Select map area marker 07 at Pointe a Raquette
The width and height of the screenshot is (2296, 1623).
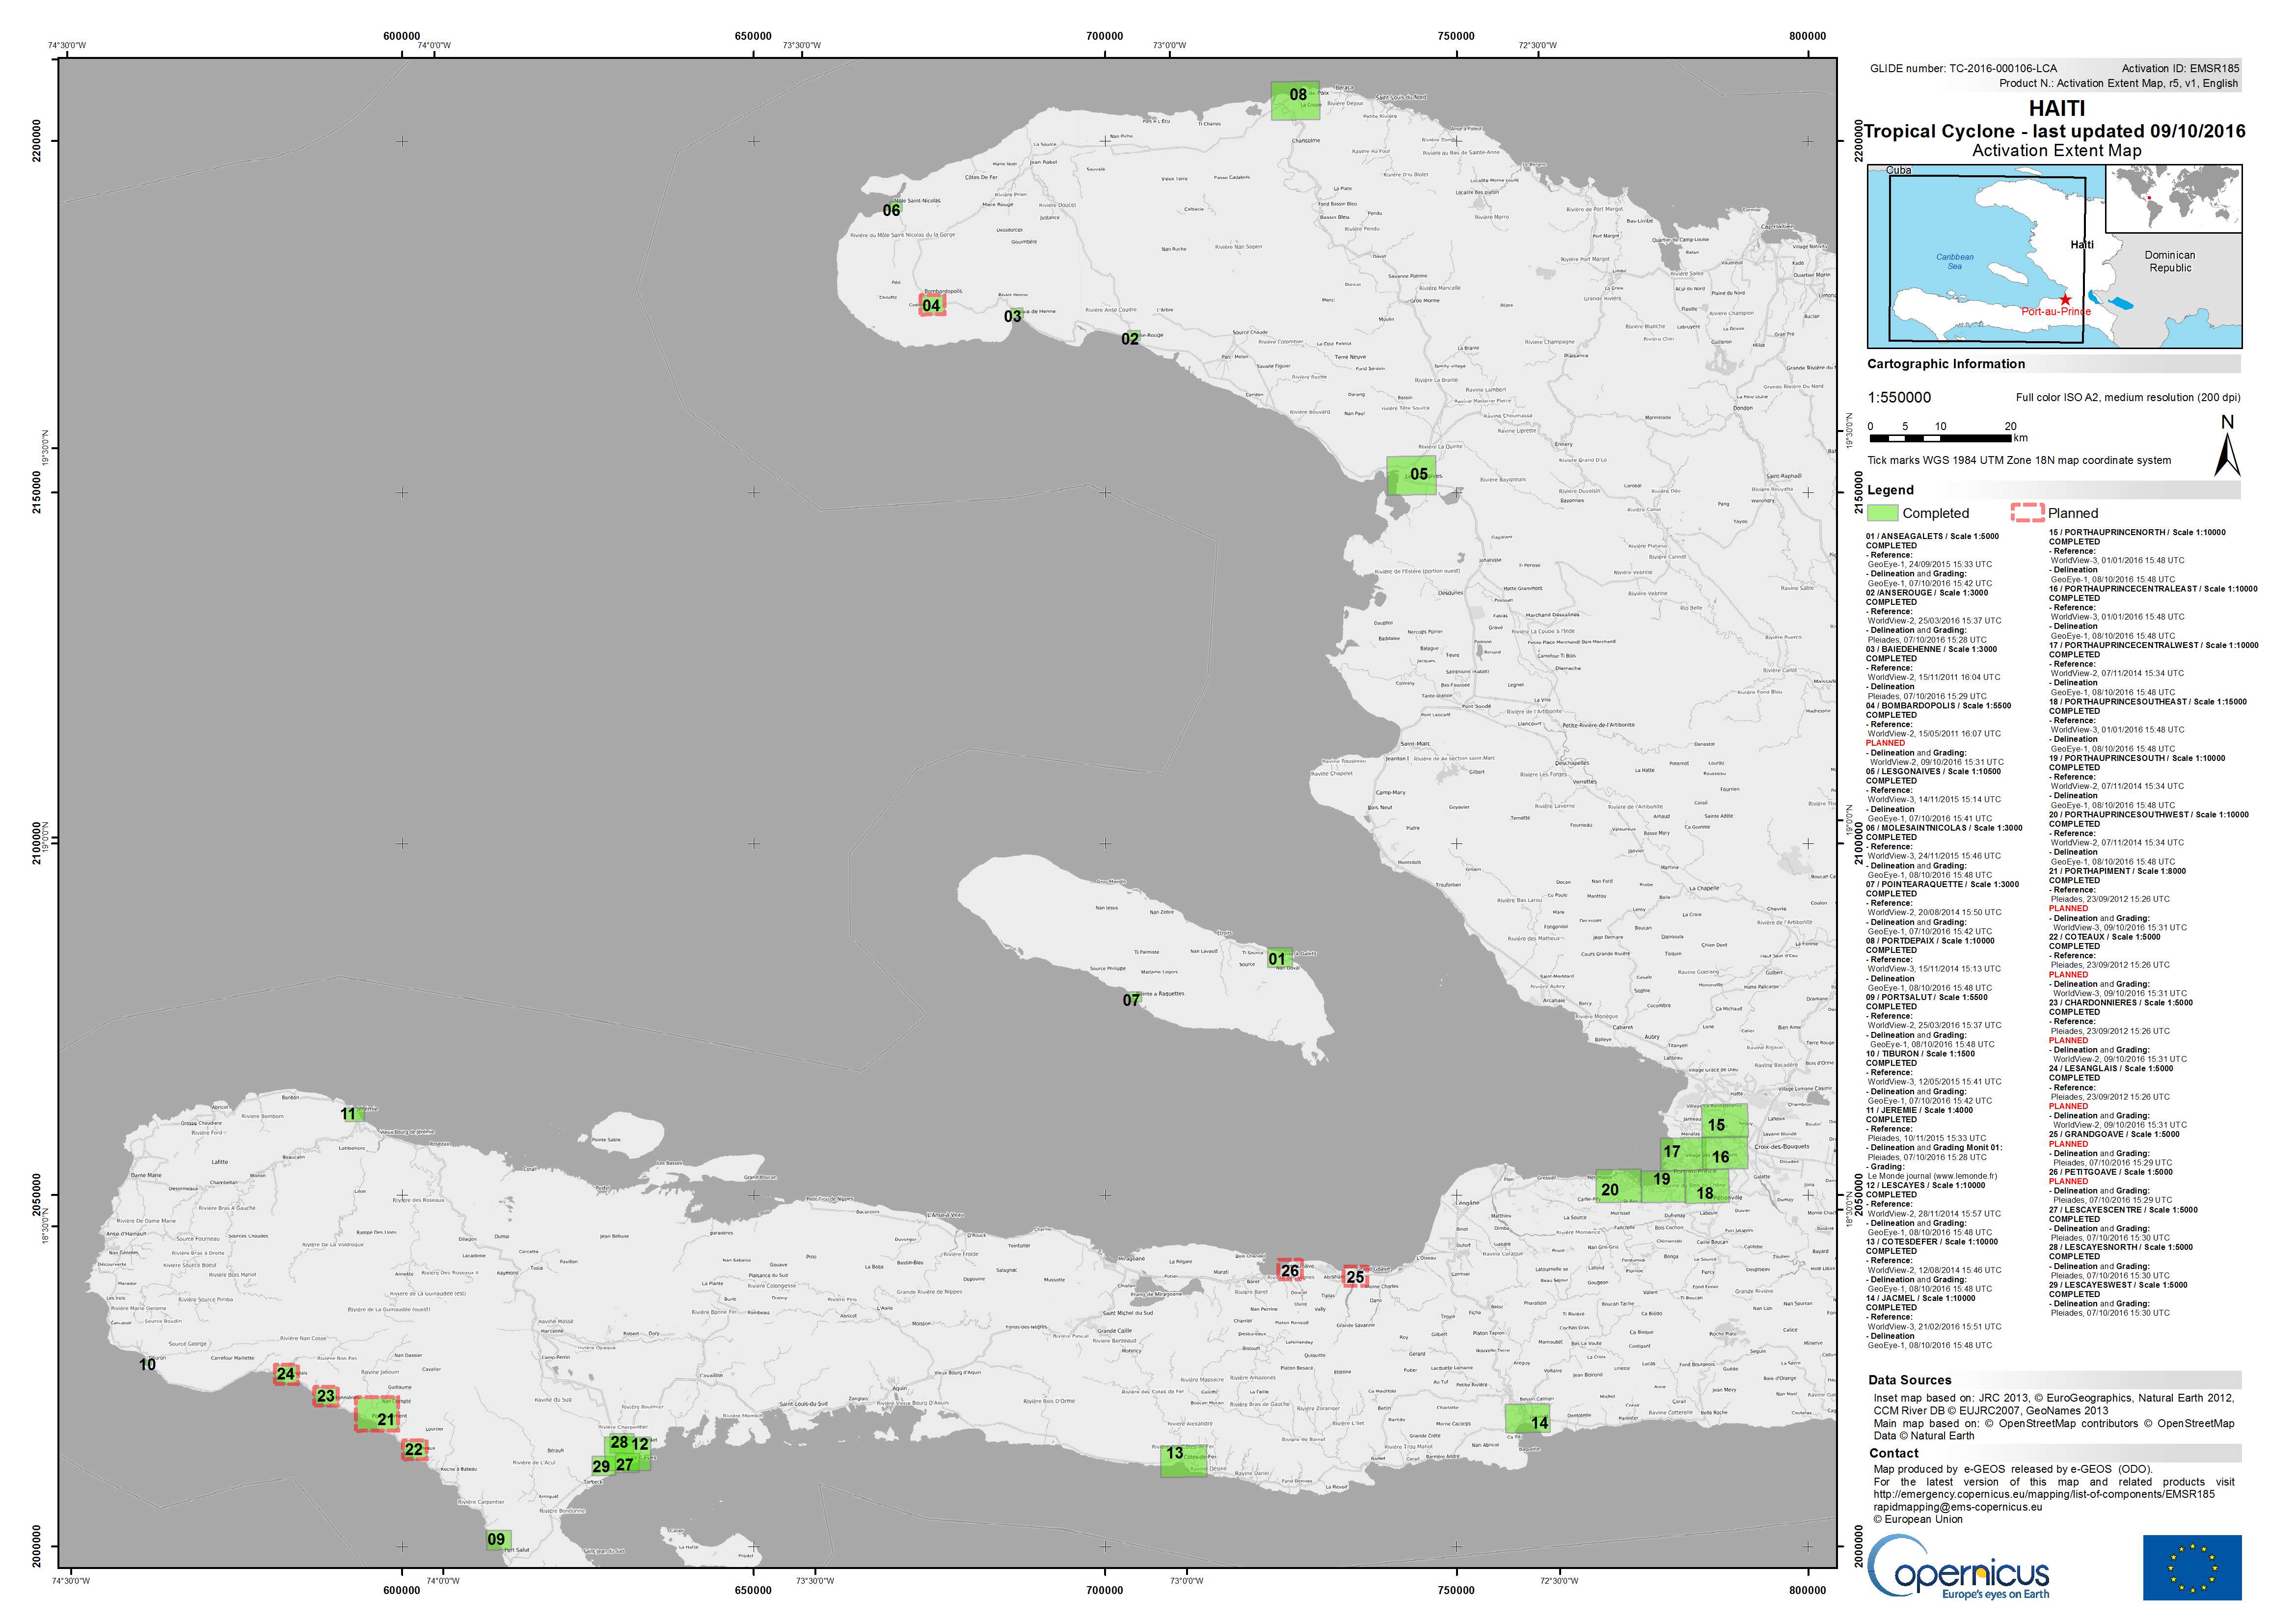click(1131, 1000)
